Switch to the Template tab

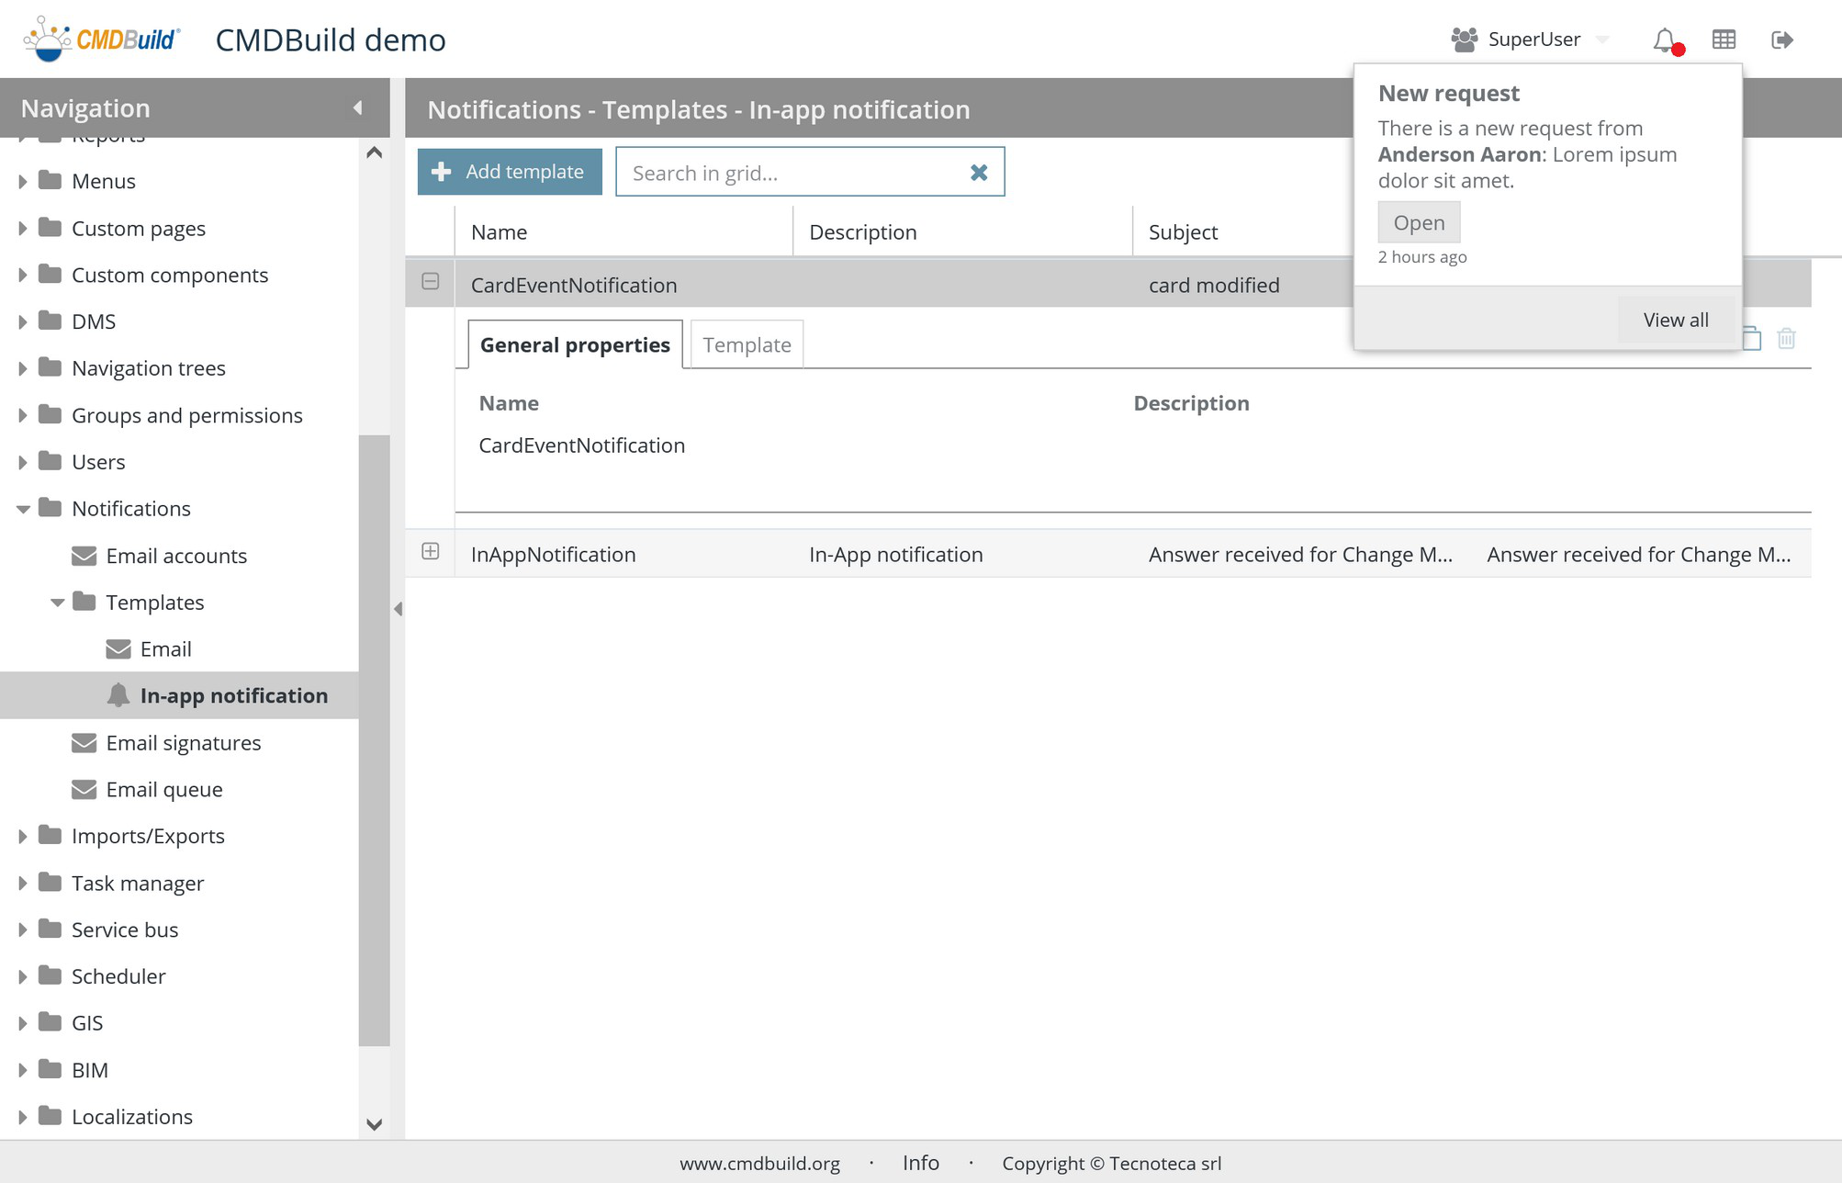(747, 344)
